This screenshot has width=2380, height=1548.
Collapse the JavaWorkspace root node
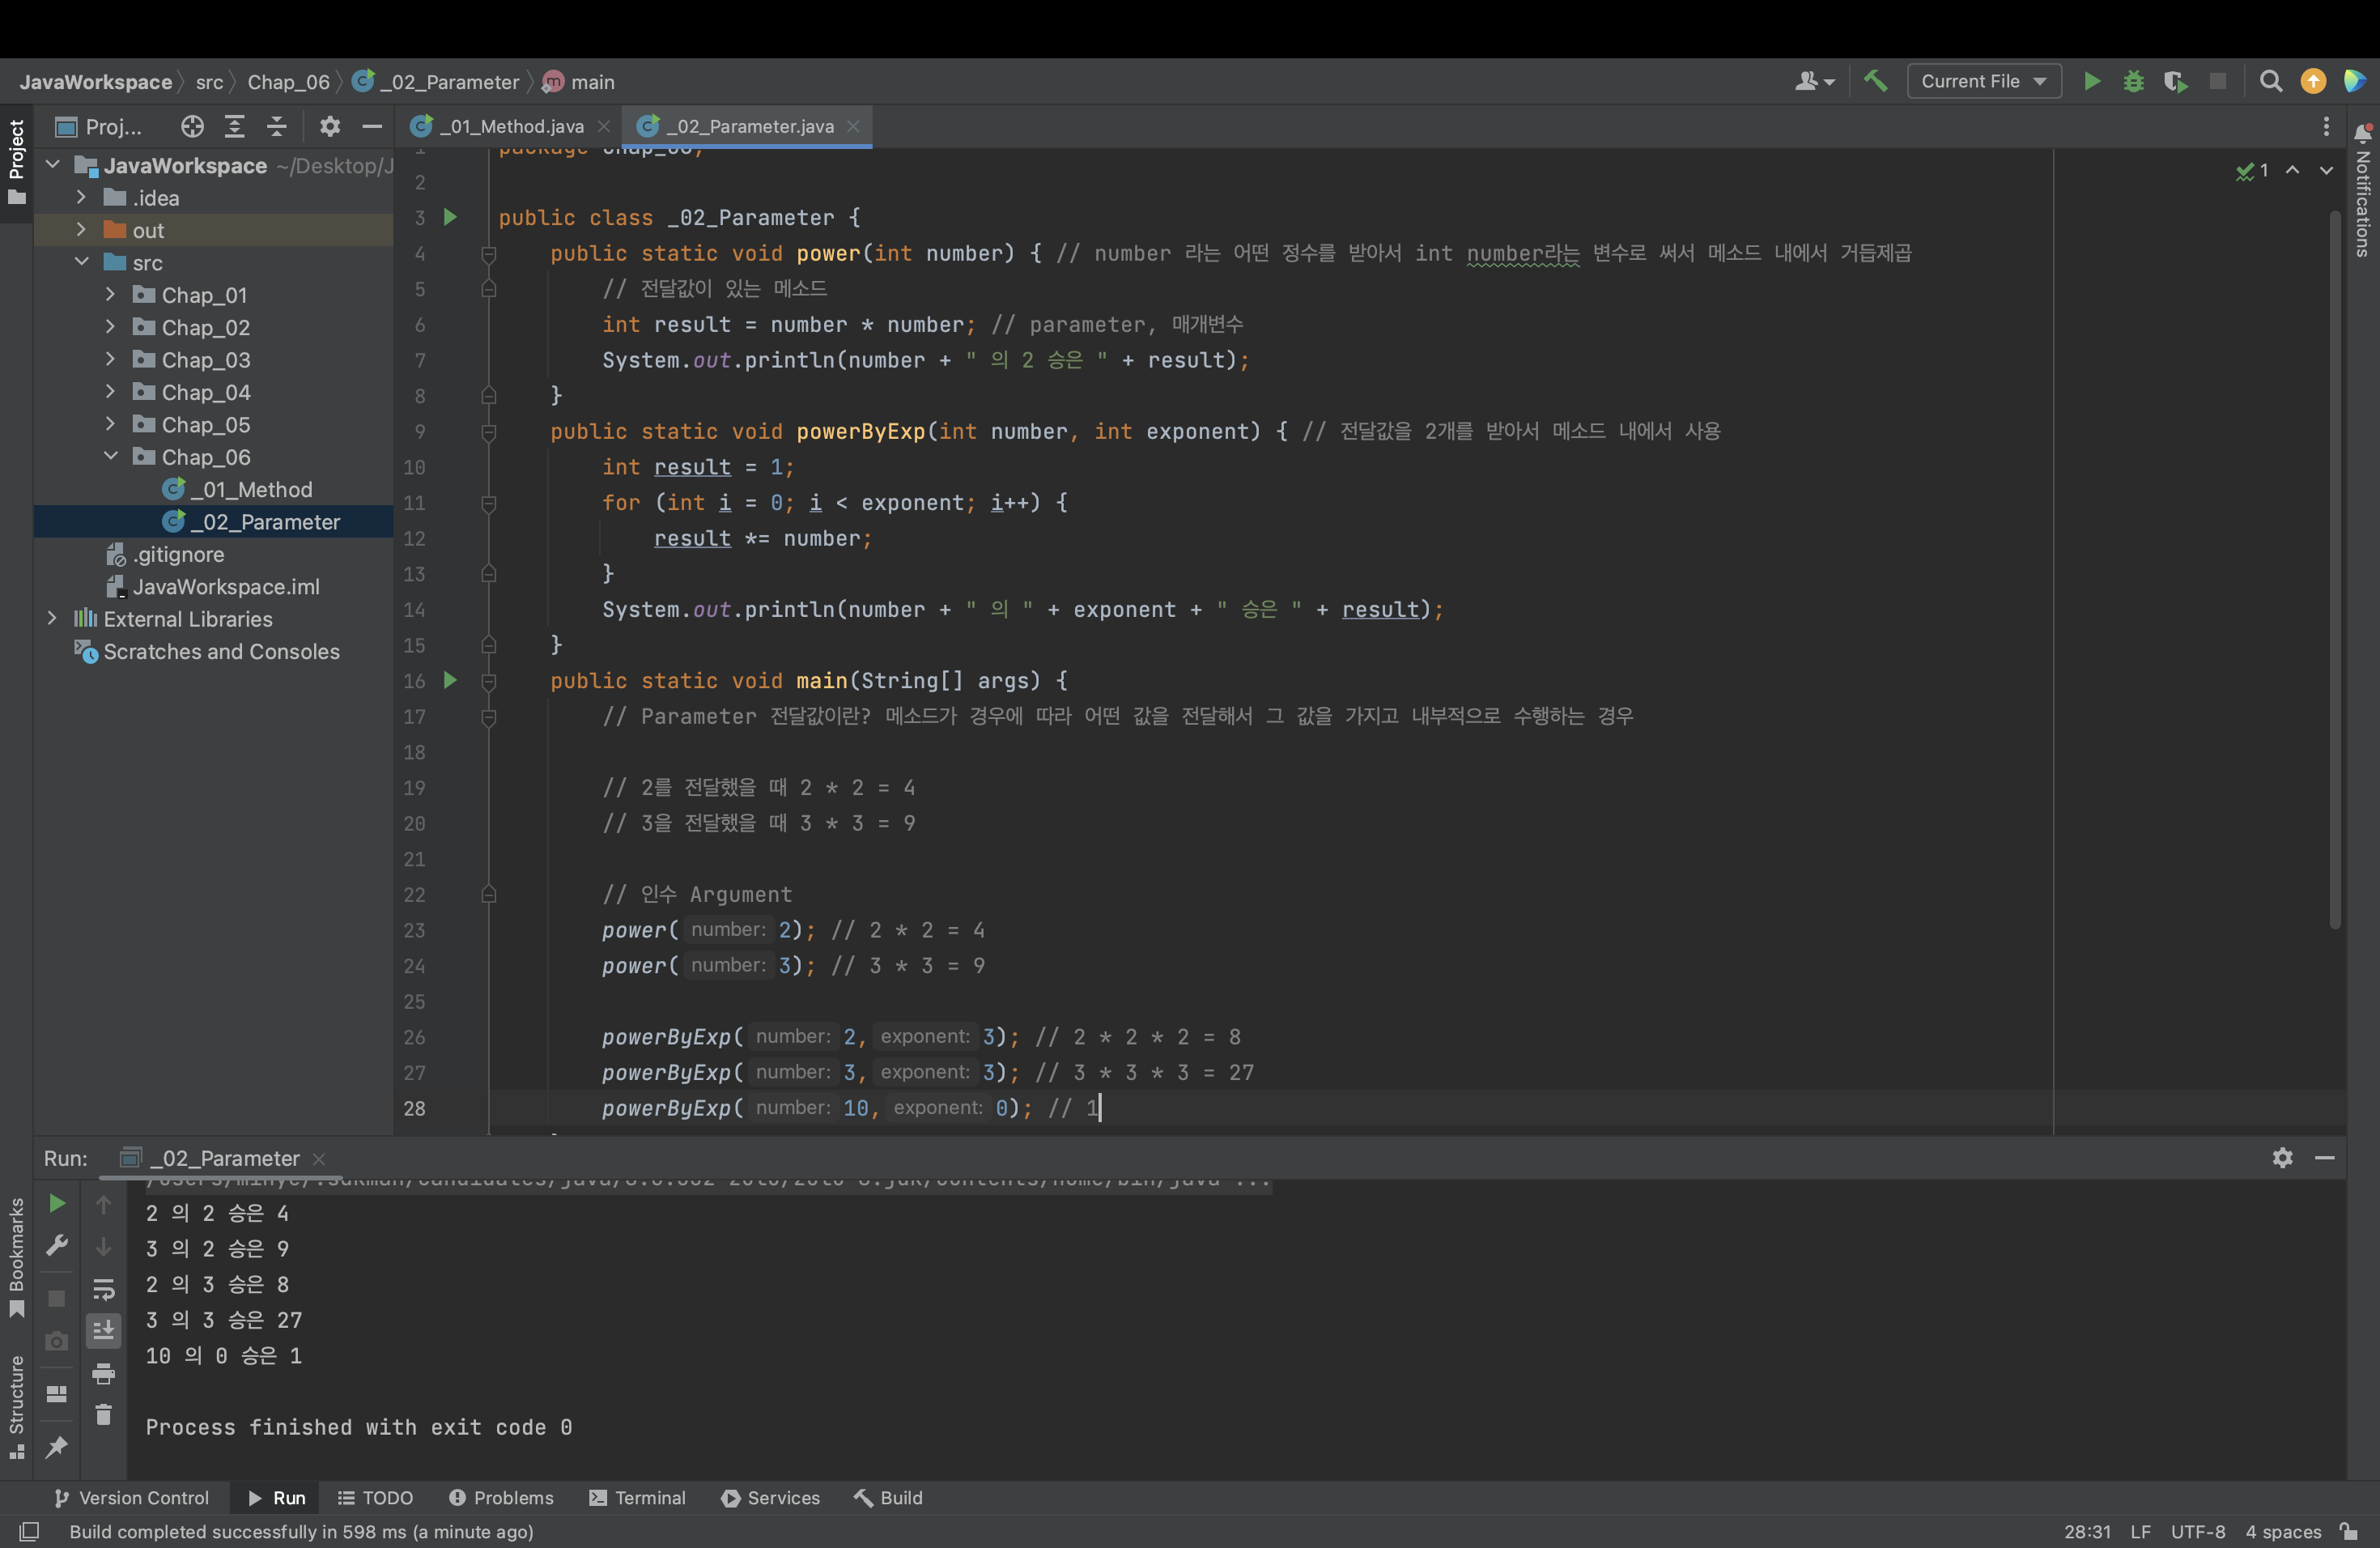53,165
